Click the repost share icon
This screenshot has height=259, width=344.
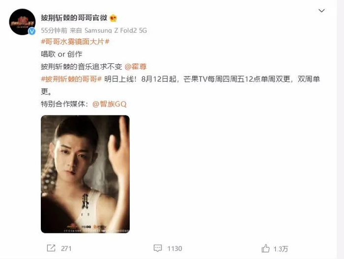click(51, 248)
